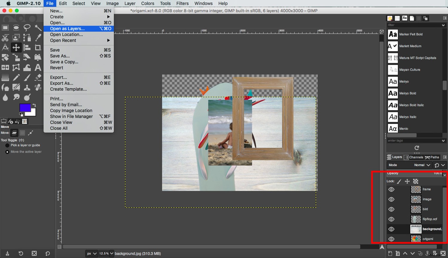The height and width of the screenshot is (258, 448).
Task: Open the font list refresh button
Action: [416, 148]
